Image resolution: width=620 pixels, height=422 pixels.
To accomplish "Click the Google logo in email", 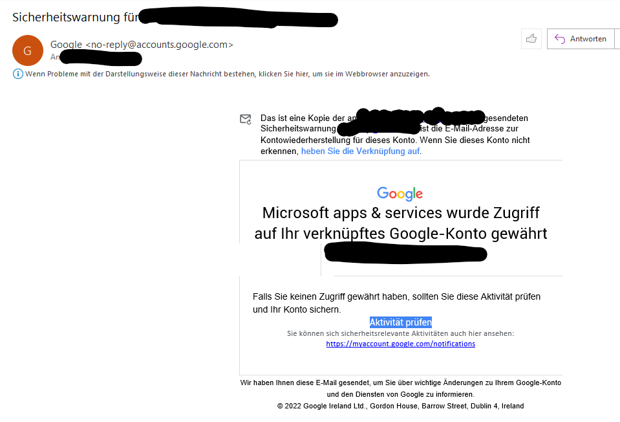I will (400, 194).
